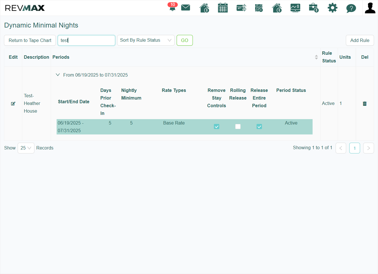Screen dimensions: 378x274
Task: Open the monitor chart dollar icon
Action: click(x=295, y=8)
